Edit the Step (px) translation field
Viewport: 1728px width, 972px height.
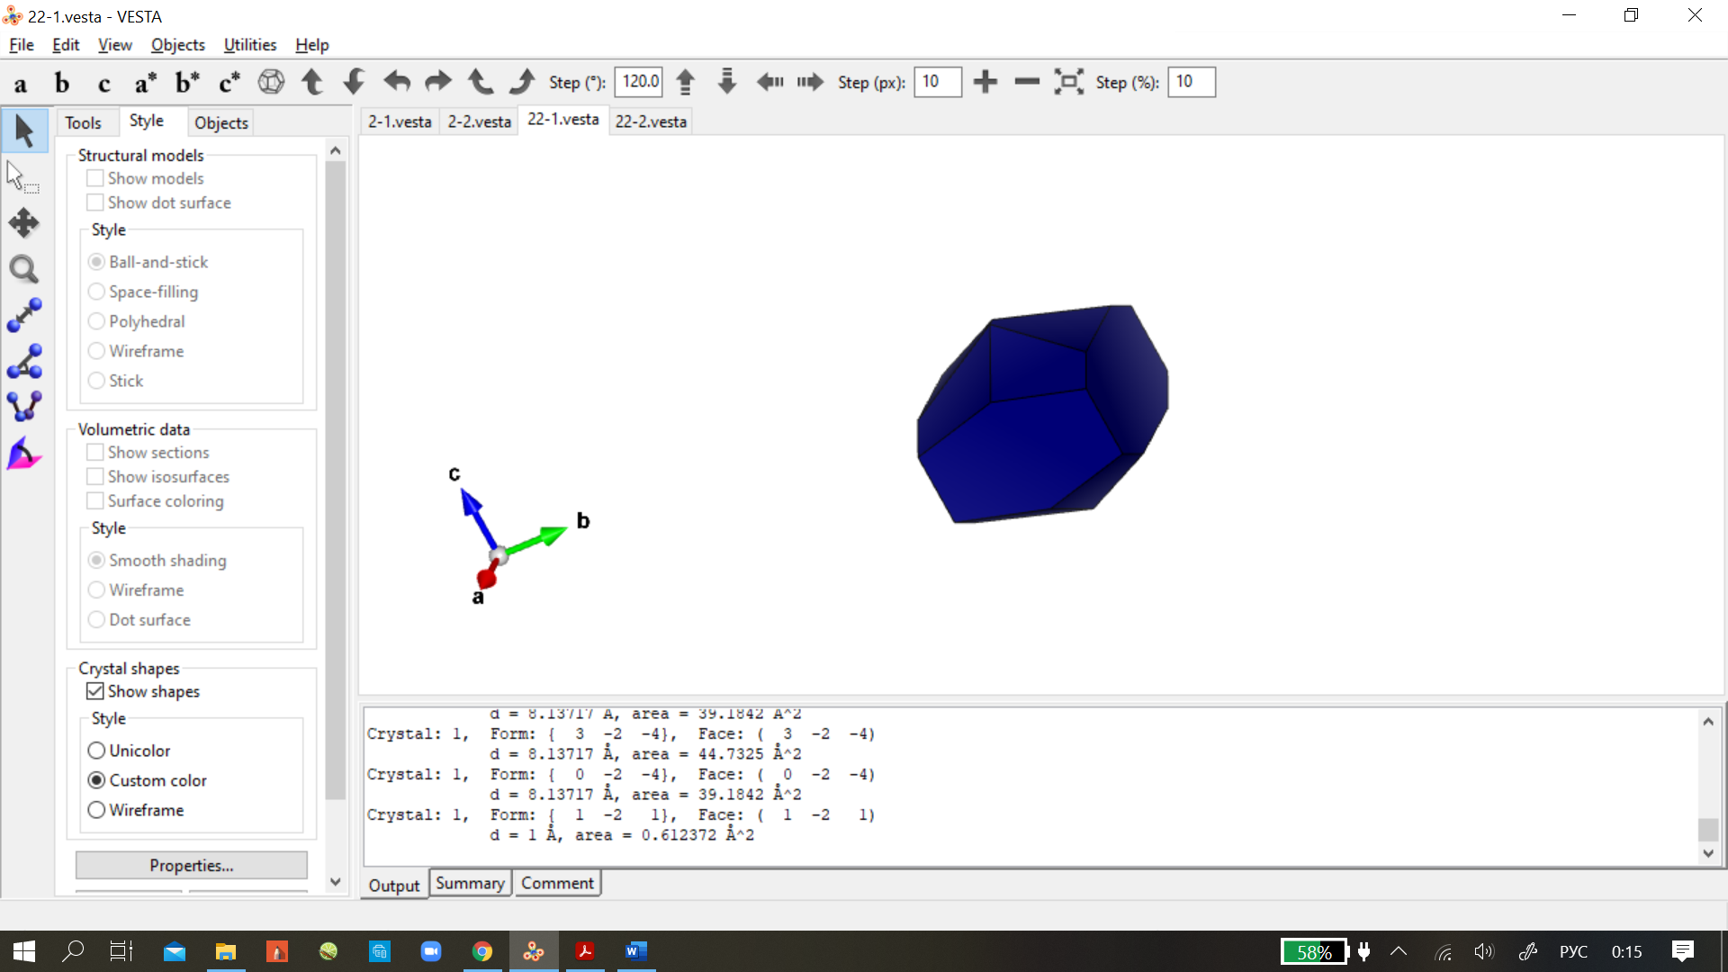click(938, 82)
